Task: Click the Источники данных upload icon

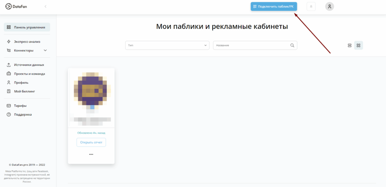Action: point(9,65)
